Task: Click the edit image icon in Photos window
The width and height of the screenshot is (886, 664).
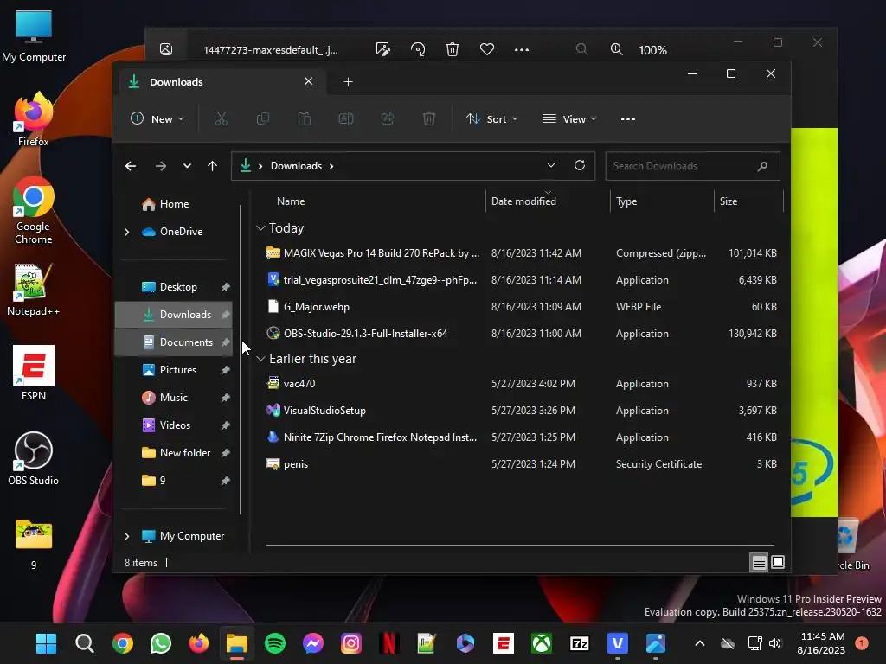Action: point(382,49)
